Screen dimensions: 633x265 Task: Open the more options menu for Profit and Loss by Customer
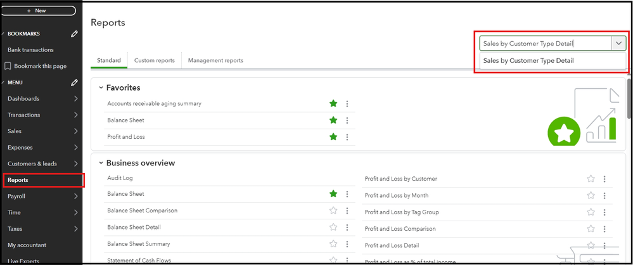click(604, 179)
